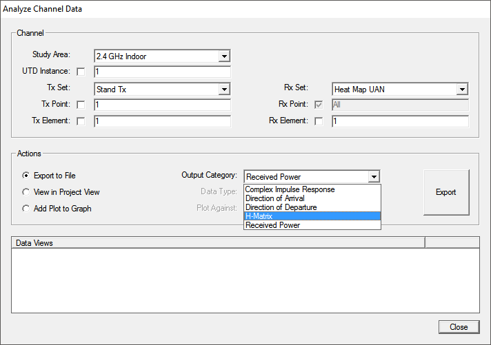
Task: Select H-Matrix output category
Action: [312, 216]
